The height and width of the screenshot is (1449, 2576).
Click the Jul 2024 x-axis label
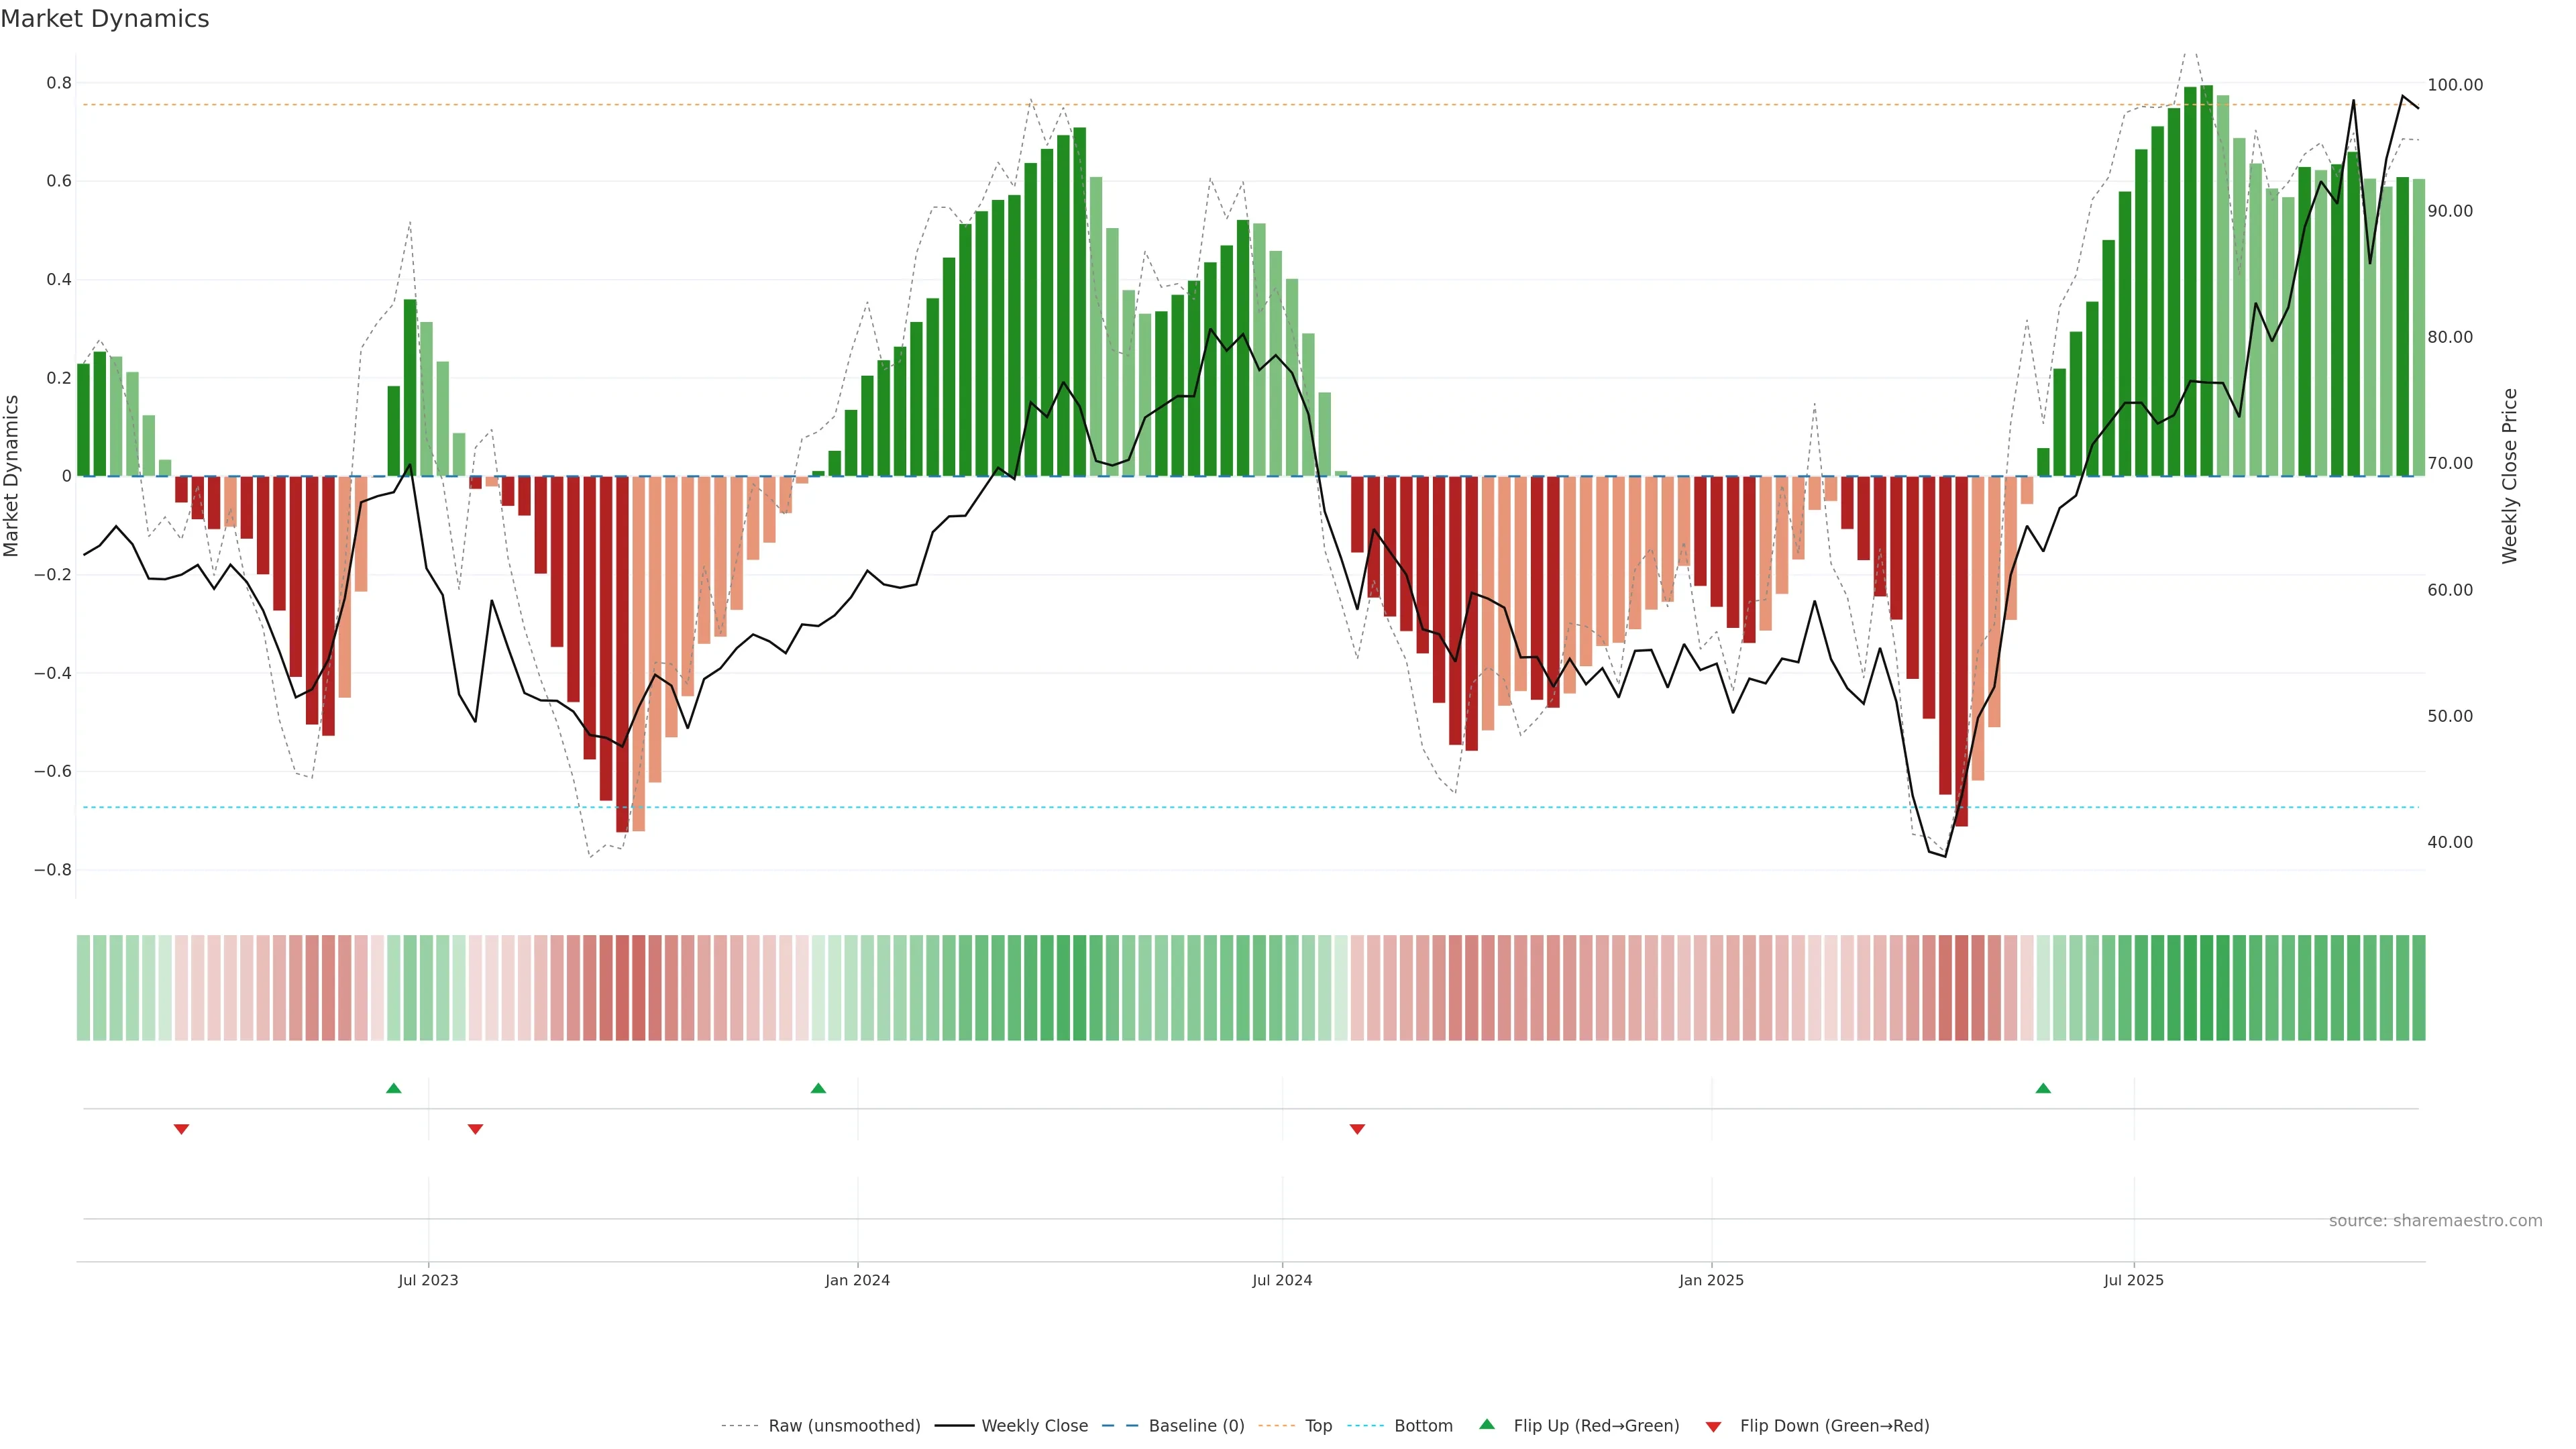pos(1282,1280)
